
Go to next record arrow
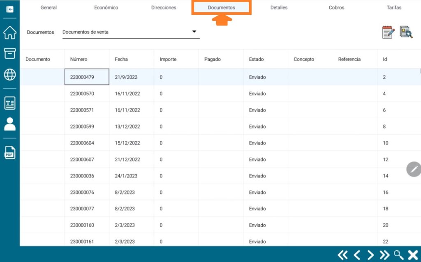tap(370, 255)
